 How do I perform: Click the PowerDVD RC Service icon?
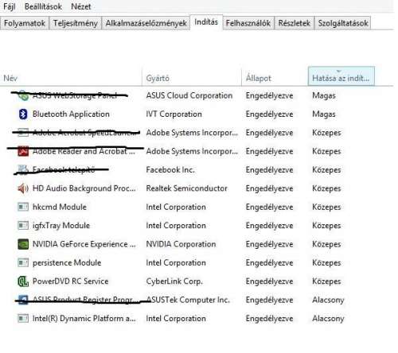pyautogui.click(x=23, y=281)
